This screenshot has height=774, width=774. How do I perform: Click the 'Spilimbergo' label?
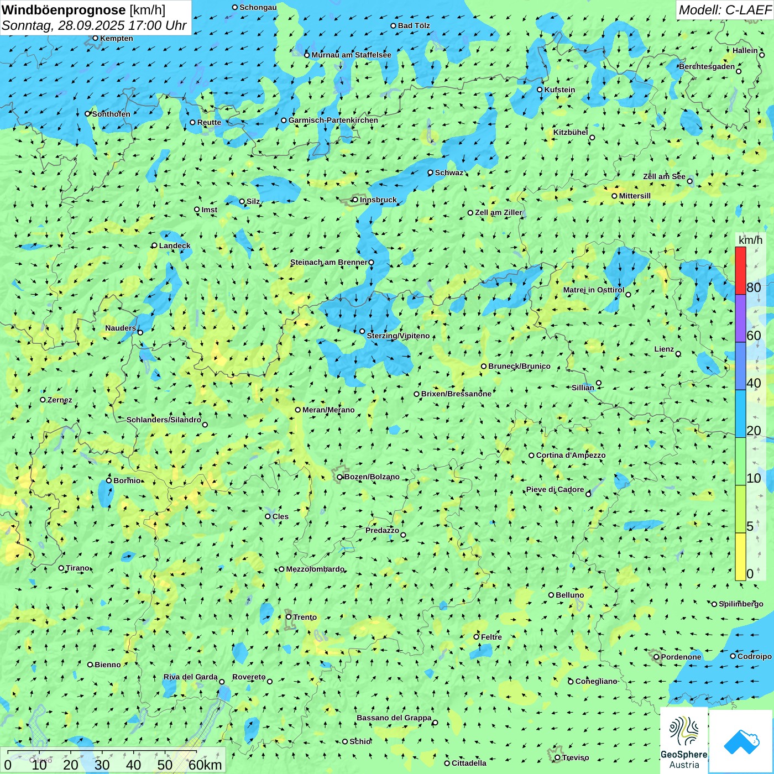pos(741,604)
